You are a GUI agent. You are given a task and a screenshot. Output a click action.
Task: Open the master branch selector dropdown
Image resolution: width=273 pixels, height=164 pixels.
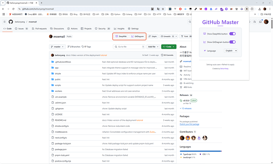click(57, 47)
